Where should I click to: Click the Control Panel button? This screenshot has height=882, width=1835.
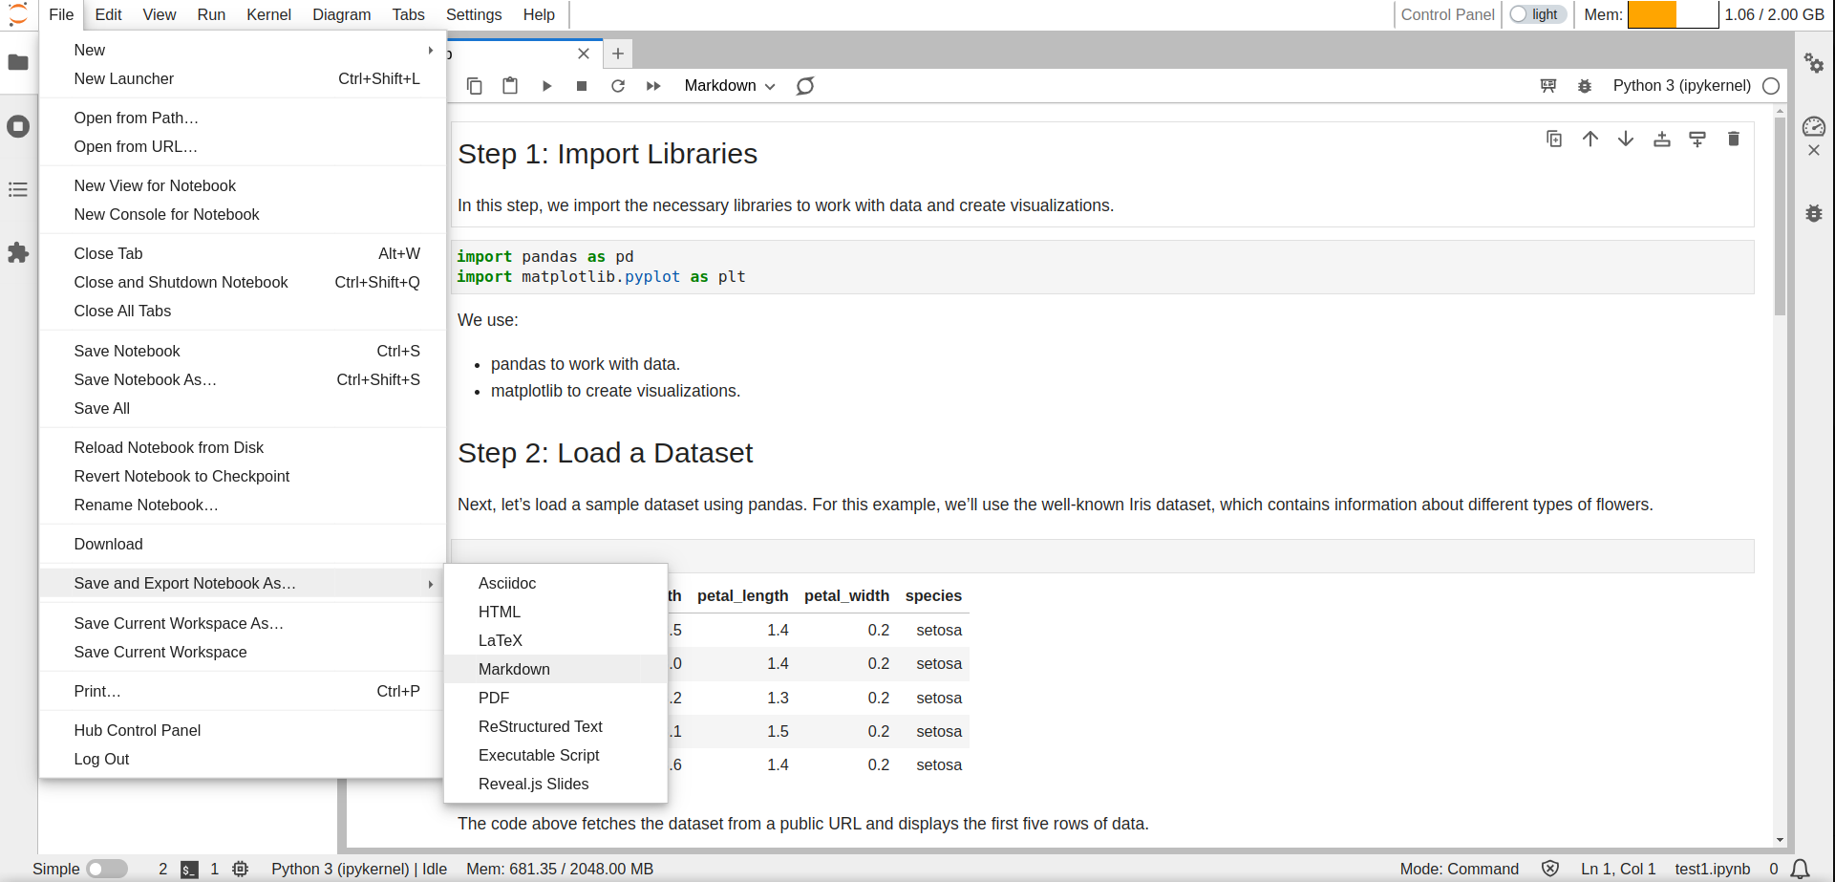[1447, 14]
